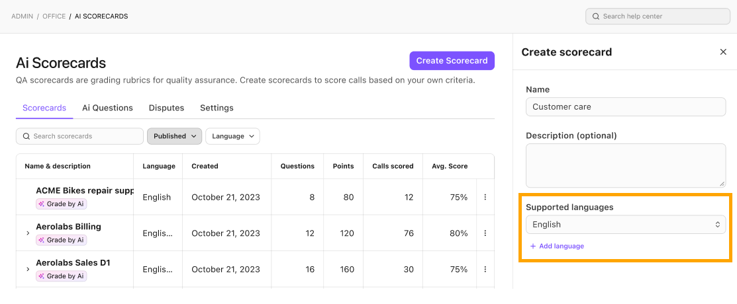
Task: Close the Create scorecard panel
Action: click(723, 52)
